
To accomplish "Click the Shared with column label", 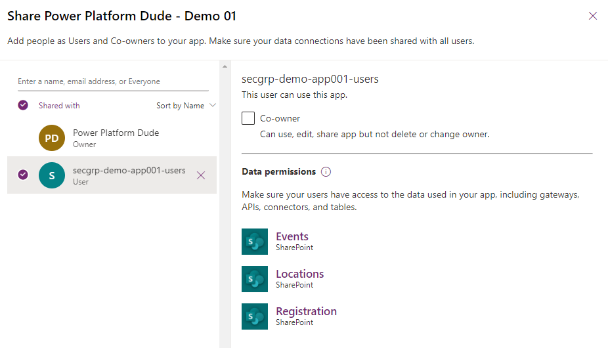I will click(x=59, y=106).
